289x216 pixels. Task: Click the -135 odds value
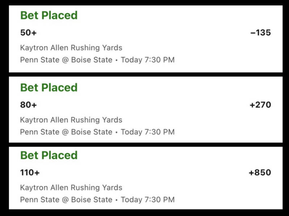(x=260, y=33)
